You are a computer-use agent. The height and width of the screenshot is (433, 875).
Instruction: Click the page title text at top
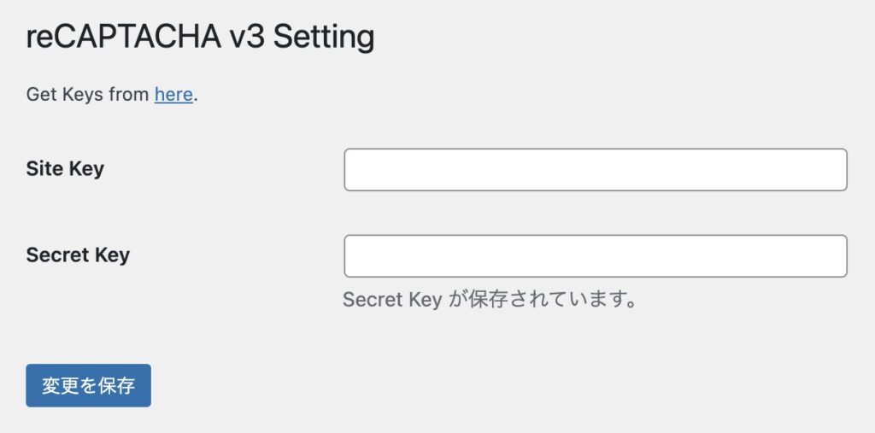click(x=200, y=38)
